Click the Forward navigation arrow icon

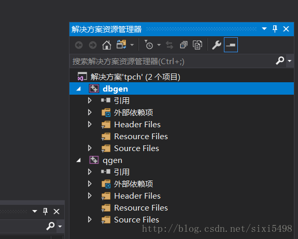[93, 45]
